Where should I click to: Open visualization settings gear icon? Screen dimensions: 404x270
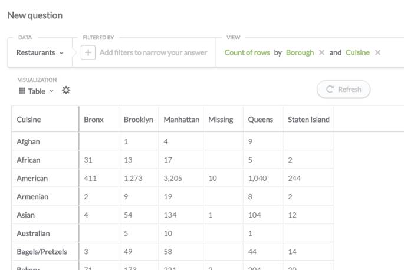tap(66, 91)
